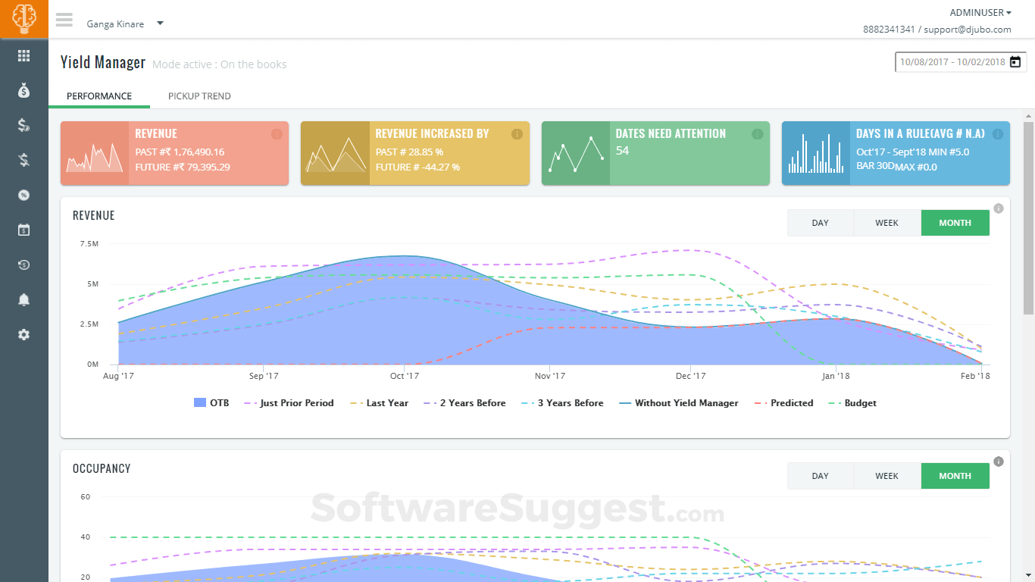Click the info icon on the Revenue card
This screenshot has height=582, width=1035.
point(277,134)
